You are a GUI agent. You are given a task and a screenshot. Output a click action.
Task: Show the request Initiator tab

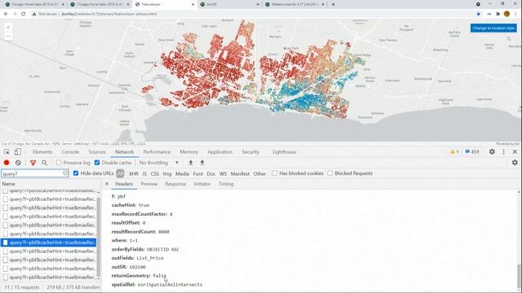(202, 184)
